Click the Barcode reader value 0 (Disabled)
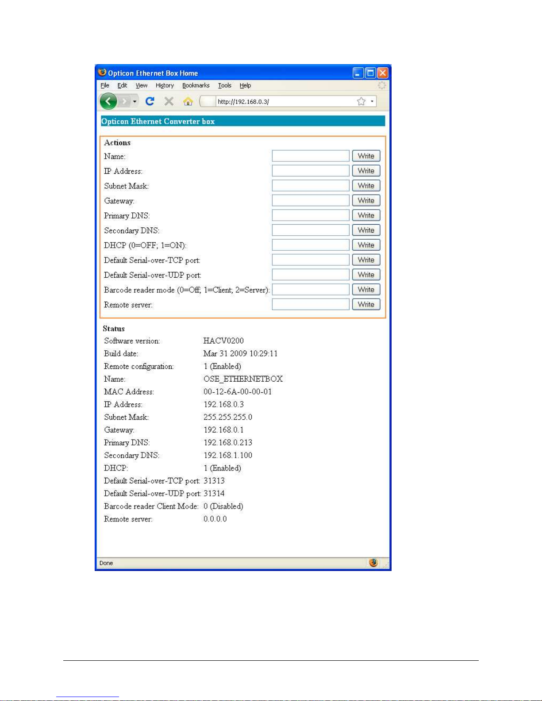Viewport: 542px width, 701px height. tap(223, 506)
